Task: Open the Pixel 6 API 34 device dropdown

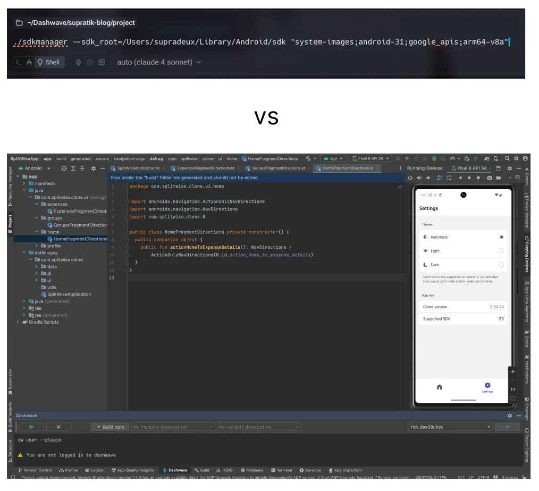Action: click(370, 158)
